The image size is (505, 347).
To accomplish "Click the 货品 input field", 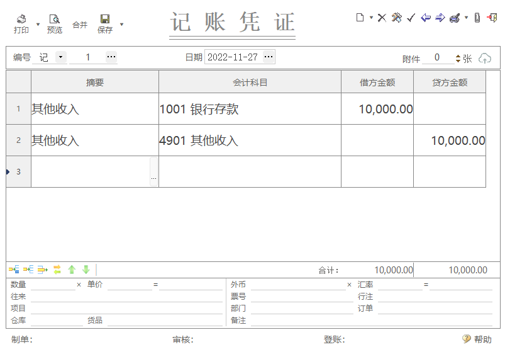I will (x=165, y=321).
